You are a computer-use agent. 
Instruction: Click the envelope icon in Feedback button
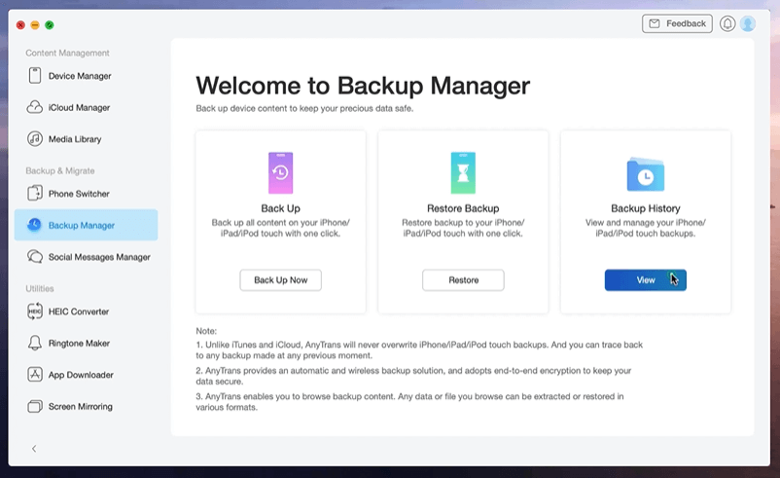click(x=655, y=23)
